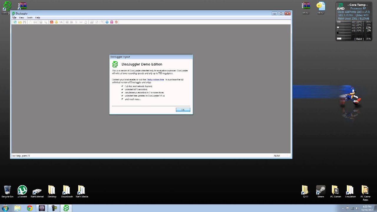Click the film reel taskbar app
377x212 pixels.
pos(42,208)
